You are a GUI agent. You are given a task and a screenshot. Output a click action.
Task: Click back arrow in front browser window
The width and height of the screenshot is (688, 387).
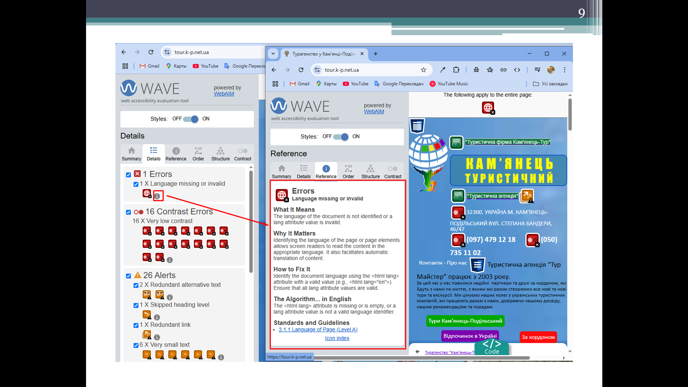tap(274, 70)
